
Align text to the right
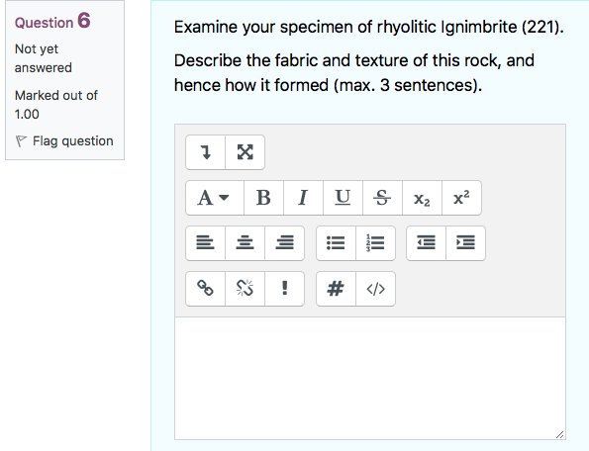pos(284,243)
